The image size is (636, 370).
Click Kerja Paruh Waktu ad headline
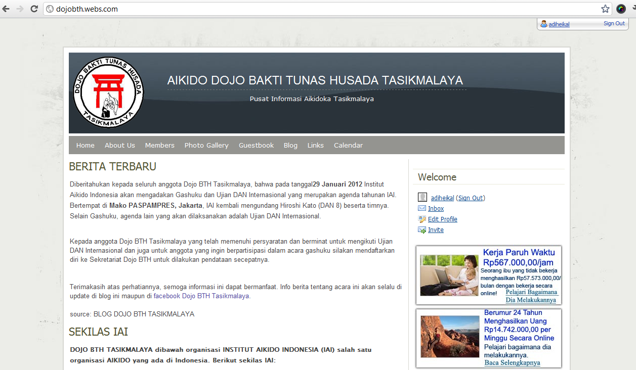(x=519, y=257)
